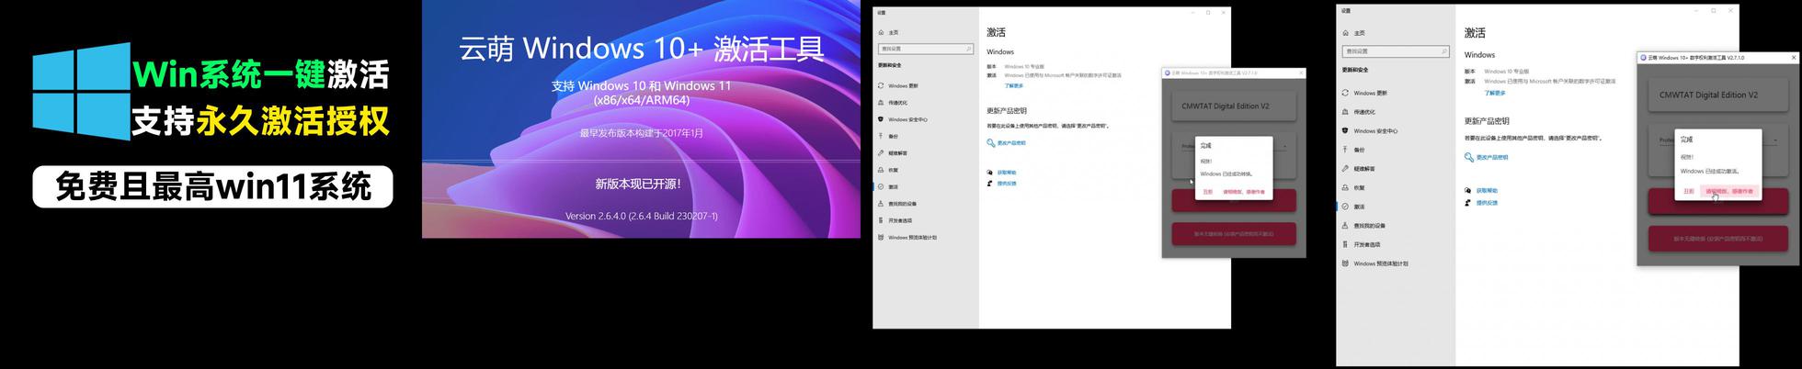Open Windows 安全中心 shield icon, left Settings window
Screen dimensions: 1802x369
(881, 119)
